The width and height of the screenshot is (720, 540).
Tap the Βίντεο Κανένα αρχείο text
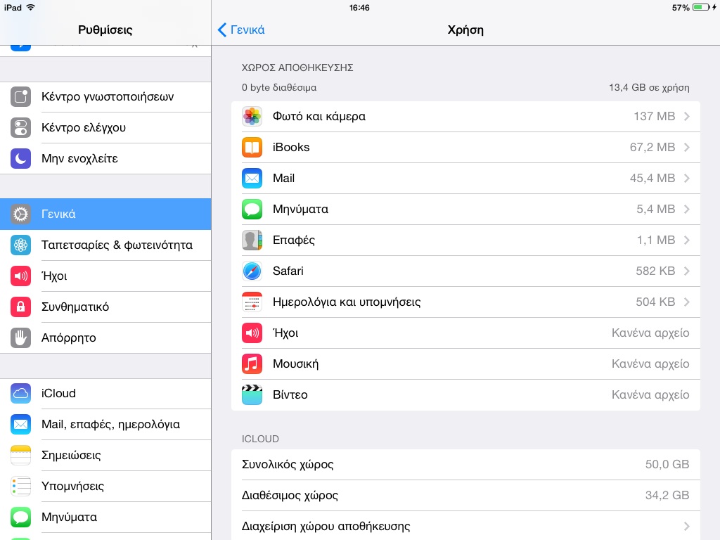(x=650, y=395)
